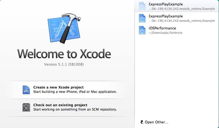Viewport: 219px width, 128px height.
Task: Select the iOSPerformance project file icon
Action: [x=142, y=30]
